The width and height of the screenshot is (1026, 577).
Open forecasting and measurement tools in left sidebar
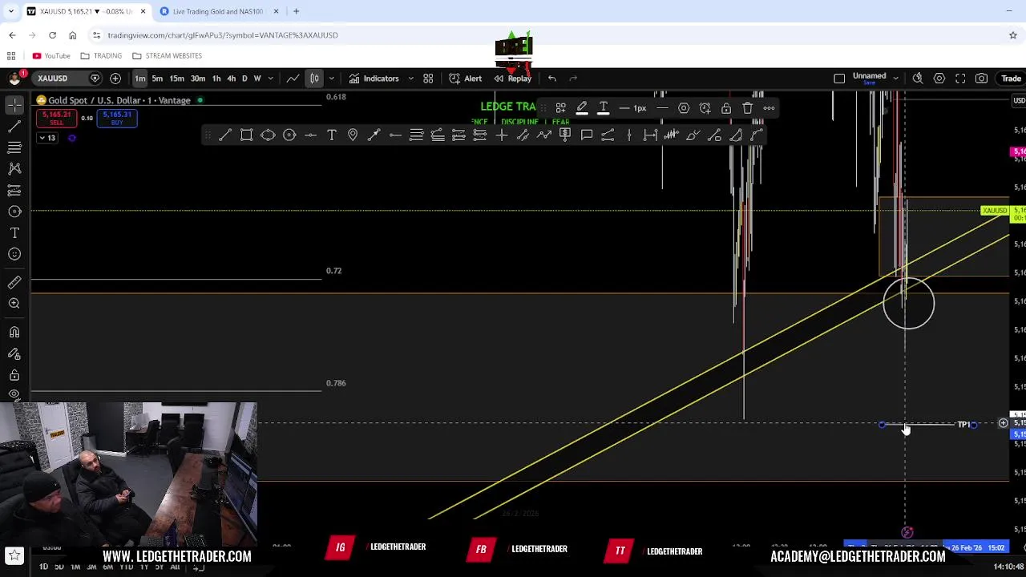[x=14, y=190]
